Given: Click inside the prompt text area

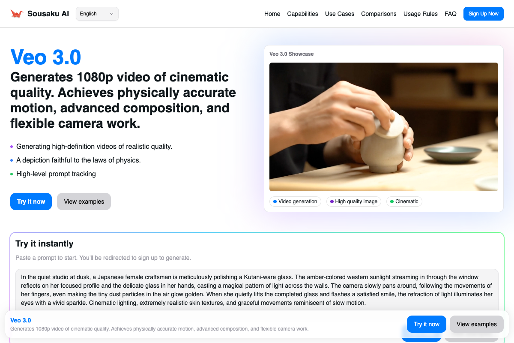Looking at the screenshot, I should 257,290.
